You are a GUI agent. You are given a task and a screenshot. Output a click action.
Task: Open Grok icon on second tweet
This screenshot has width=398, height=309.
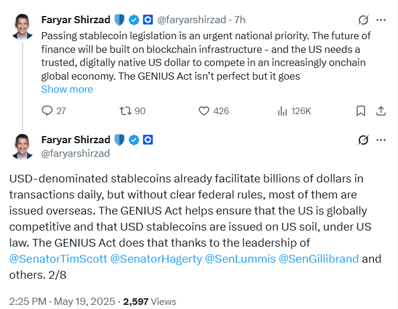tap(363, 140)
